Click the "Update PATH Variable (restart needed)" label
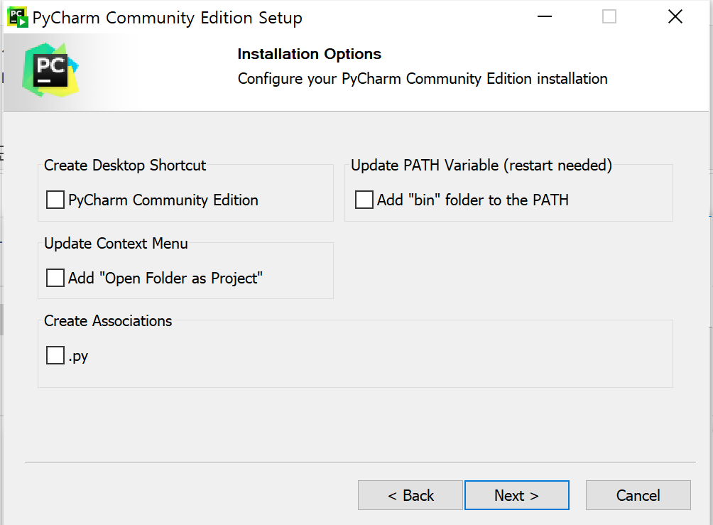This screenshot has width=713, height=525. coord(481,166)
